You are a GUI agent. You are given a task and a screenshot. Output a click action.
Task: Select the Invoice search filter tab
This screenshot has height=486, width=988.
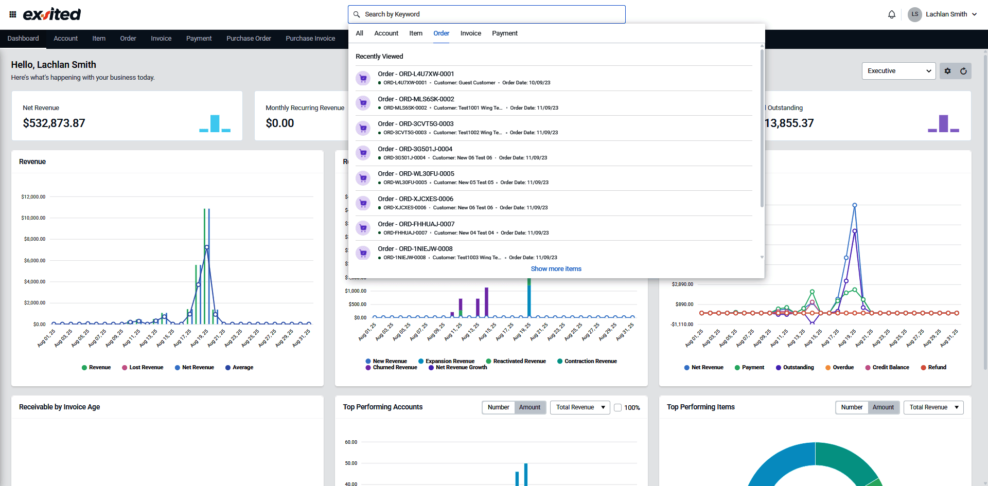[470, 33]
